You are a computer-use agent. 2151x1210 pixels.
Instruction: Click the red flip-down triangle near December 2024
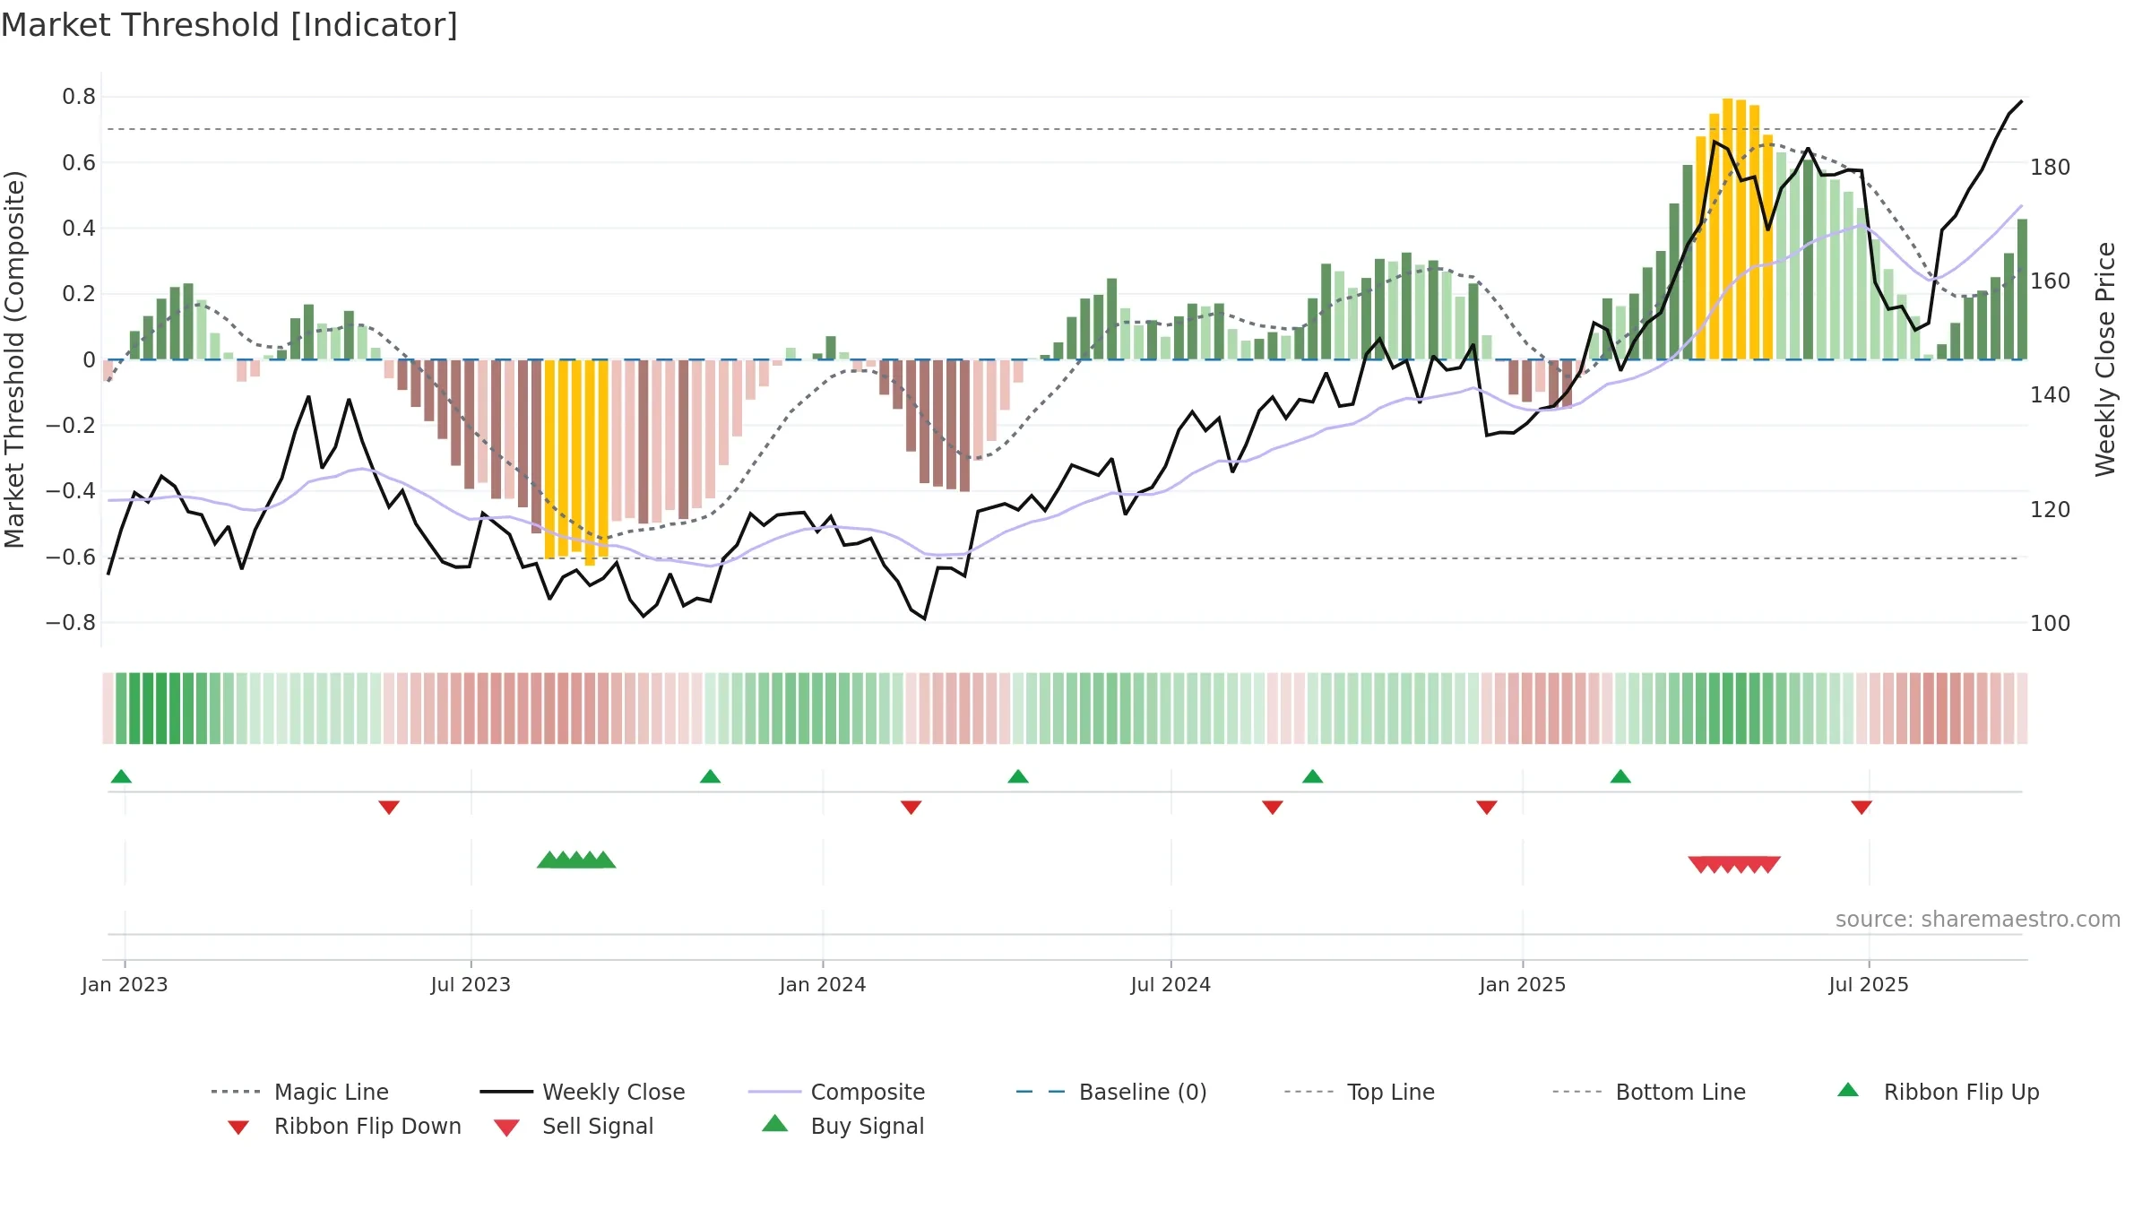[1487, 808]
